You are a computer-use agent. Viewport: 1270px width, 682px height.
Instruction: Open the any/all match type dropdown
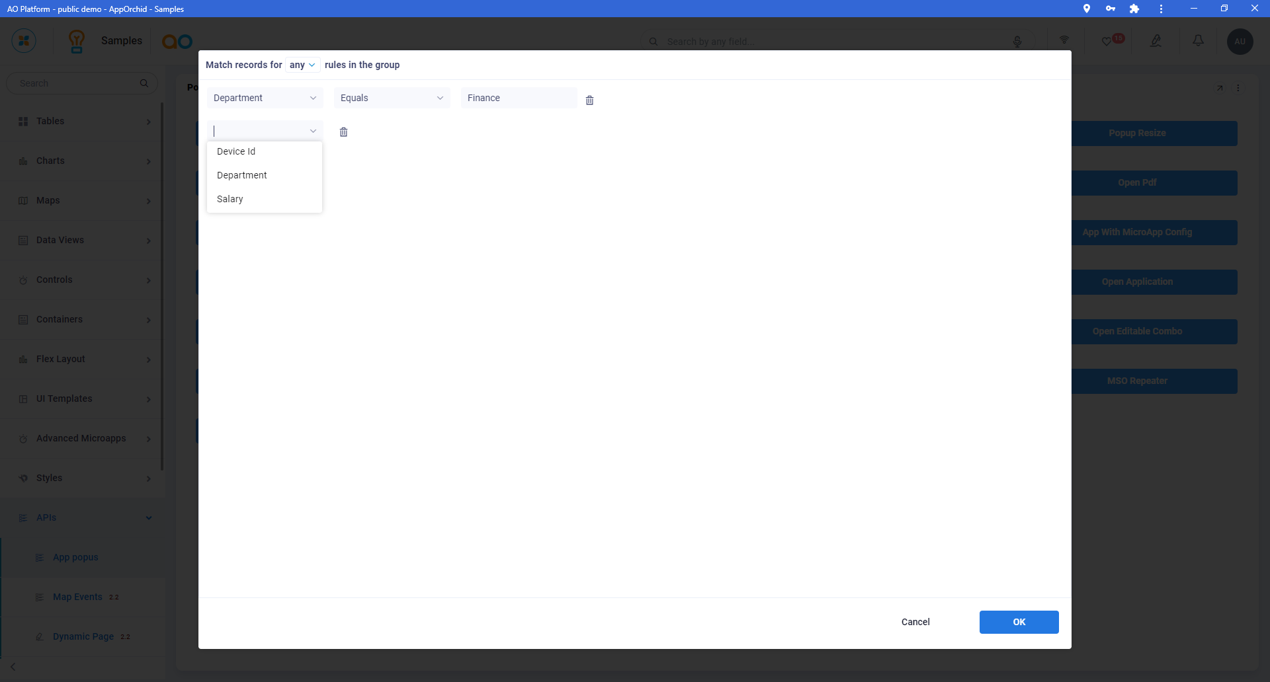302,65
